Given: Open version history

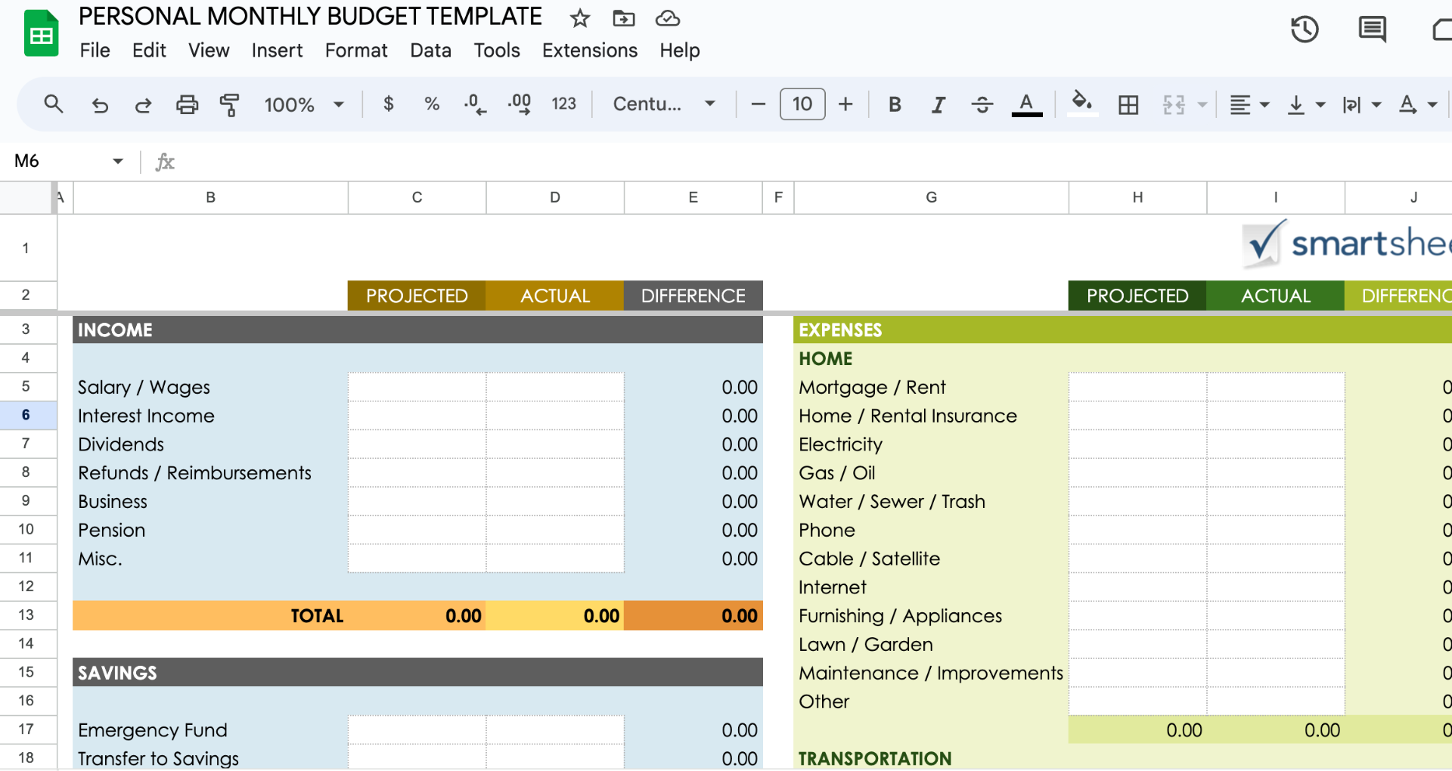Looking at the screenshot, I should (x=1305, y=30).
